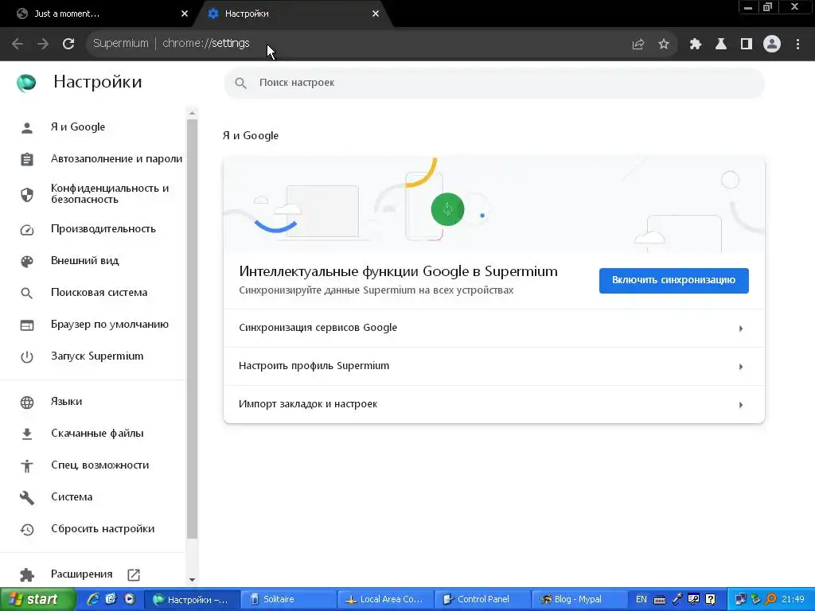Switch to Control Panel in taskbar
Viewport: 815px width, 611px height.
click(482, 600)
